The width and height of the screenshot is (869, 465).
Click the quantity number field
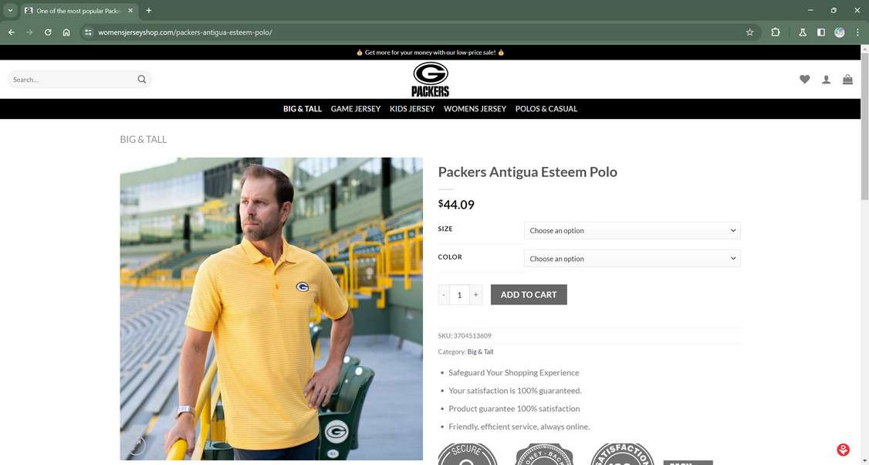459,294
